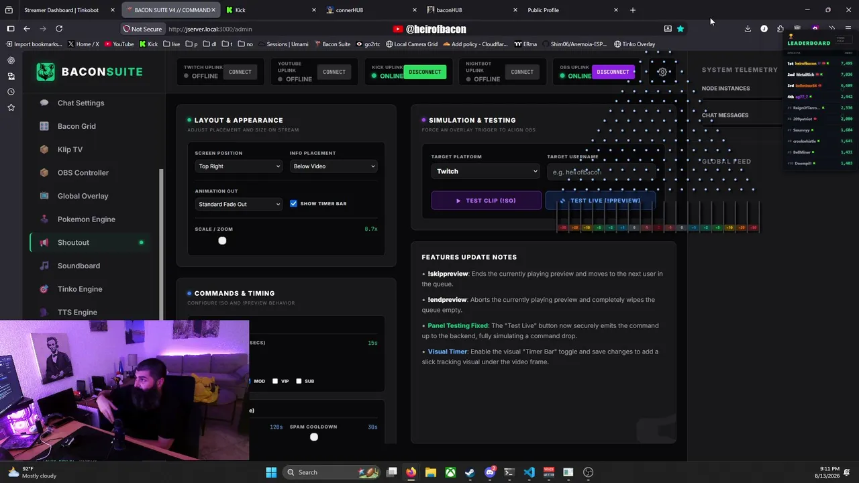Expand the Animation Out dropdown
859x483 pixels.
click(239, 204)
